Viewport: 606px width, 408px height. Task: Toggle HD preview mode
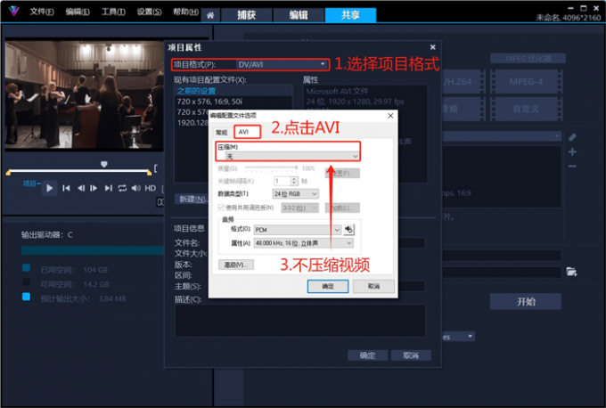(x=151, y=188)
